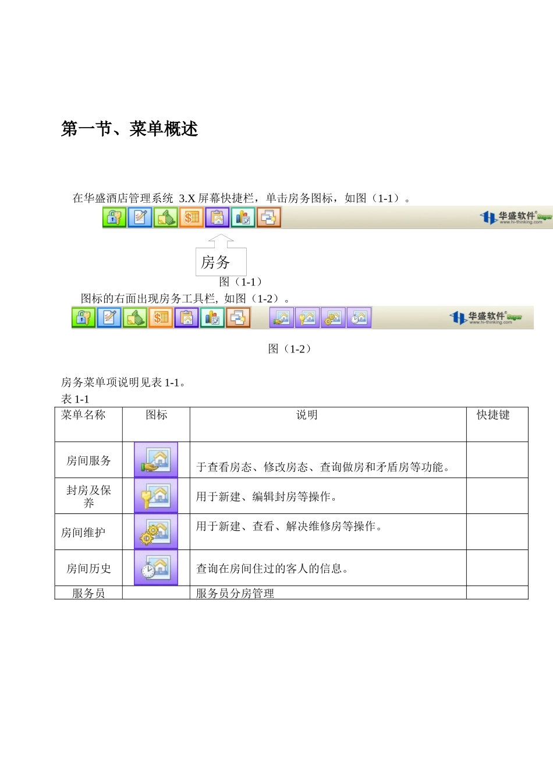Click the 菜单名称 column header
This screenshot has height=782, width=553.
tap(83, 415)
